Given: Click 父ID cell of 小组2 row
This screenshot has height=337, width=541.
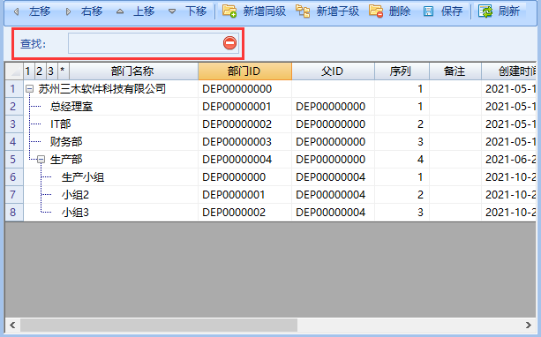Looking at the screenshot, I should 333,195.
